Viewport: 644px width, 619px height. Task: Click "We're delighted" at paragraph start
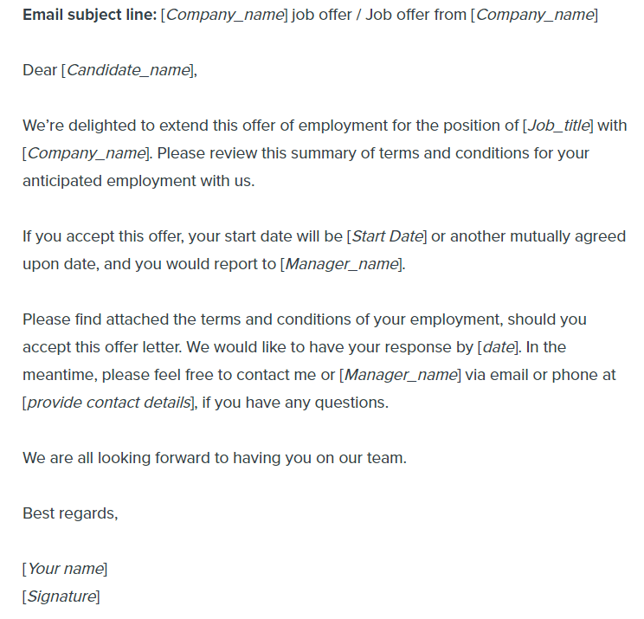(76, 126)
